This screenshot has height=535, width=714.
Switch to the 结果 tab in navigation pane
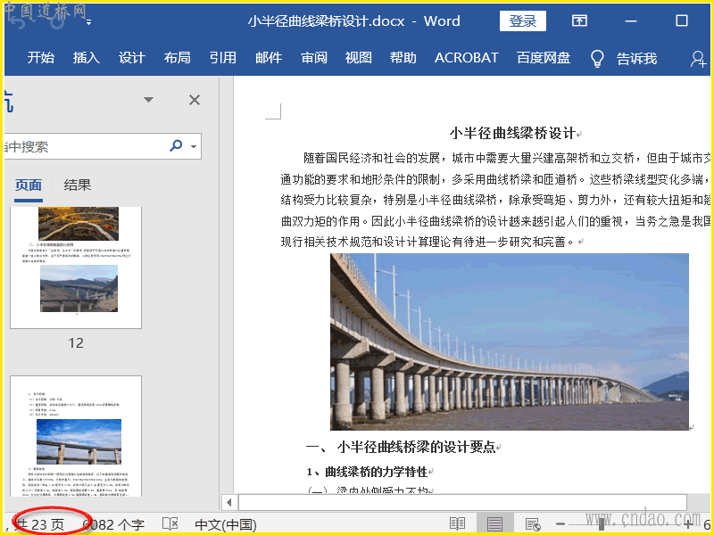(78, 185)
